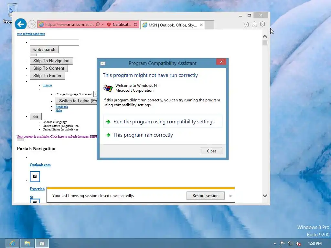Click the en language button

(x=36, y=116)
